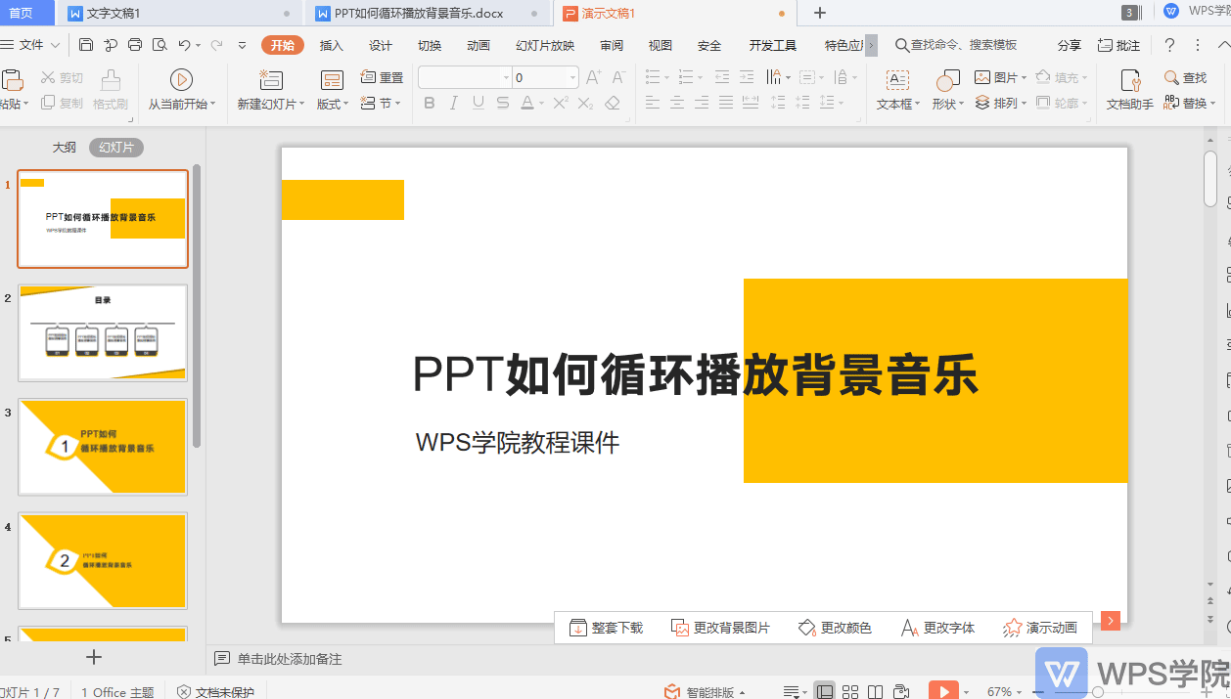This screenshot has width=1231, height=699.
Task: Toggle Strikethrough formatting
Action: [x=503, y=103]
